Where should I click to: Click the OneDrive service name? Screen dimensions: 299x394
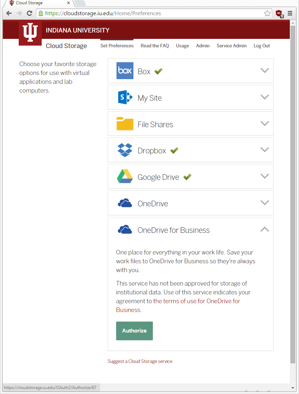[x=153, y=204]
